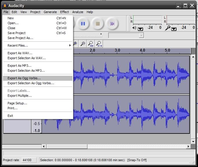The width and height of the screenshot is (198, 167).
Task: Open the output meter dropdown arrow
Action: 140,29
